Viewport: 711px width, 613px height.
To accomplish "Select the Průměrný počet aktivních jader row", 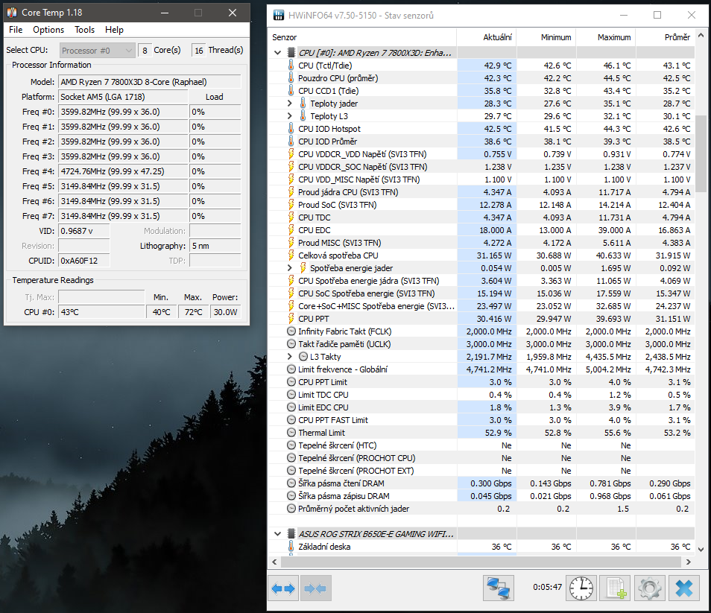I will pos(481,509).
